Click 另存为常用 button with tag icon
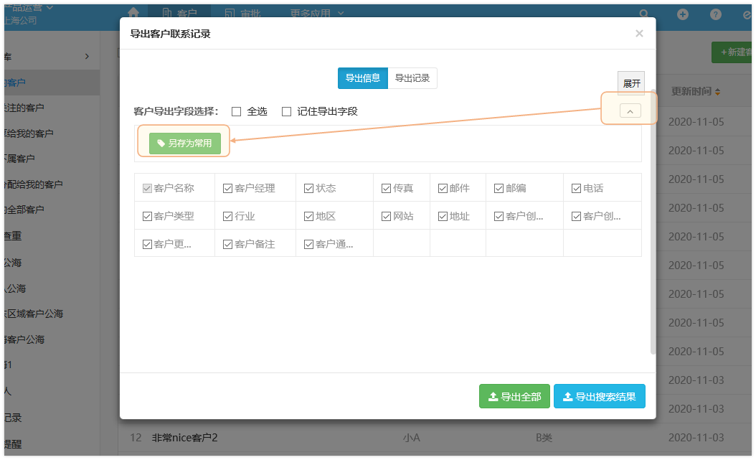The height and width of the screenshot is (460, 756). pos(185,143)
